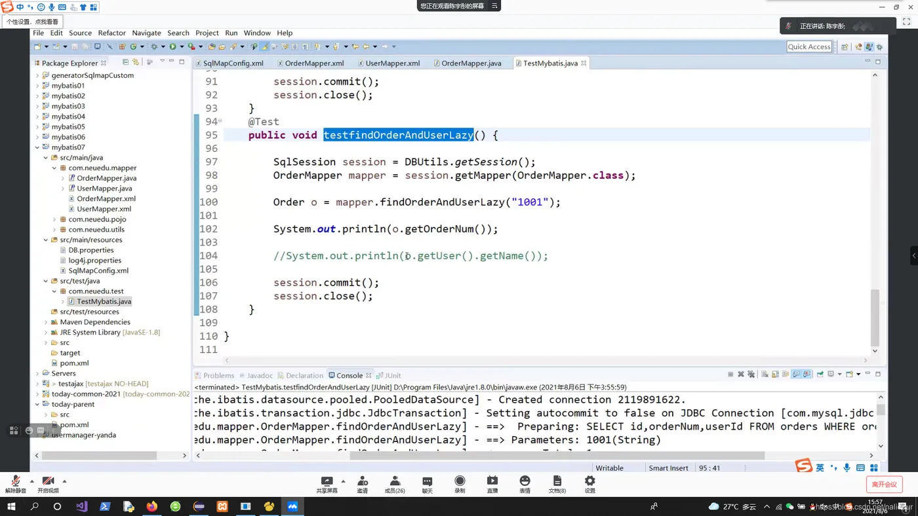The image size is (918, 516).
Task: Switch to the OrderMapper.xml editor tab
Action: (310, 64)
